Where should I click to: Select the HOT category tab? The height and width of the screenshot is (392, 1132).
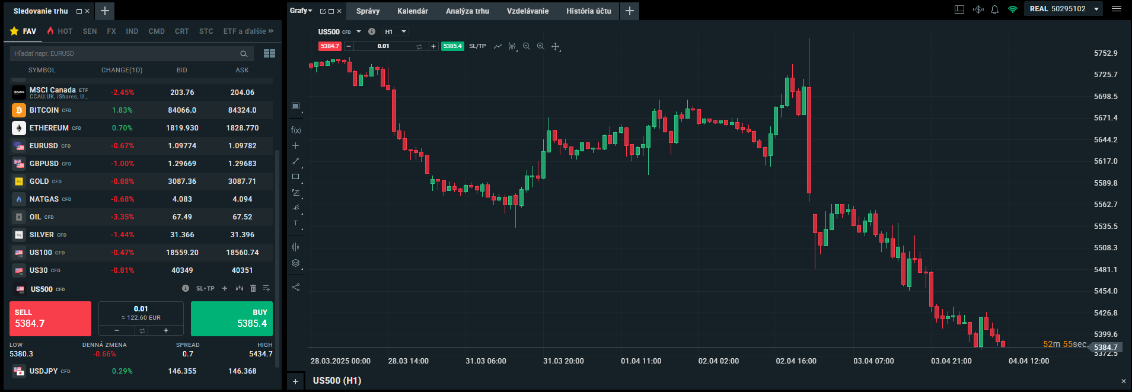(60, 31)
